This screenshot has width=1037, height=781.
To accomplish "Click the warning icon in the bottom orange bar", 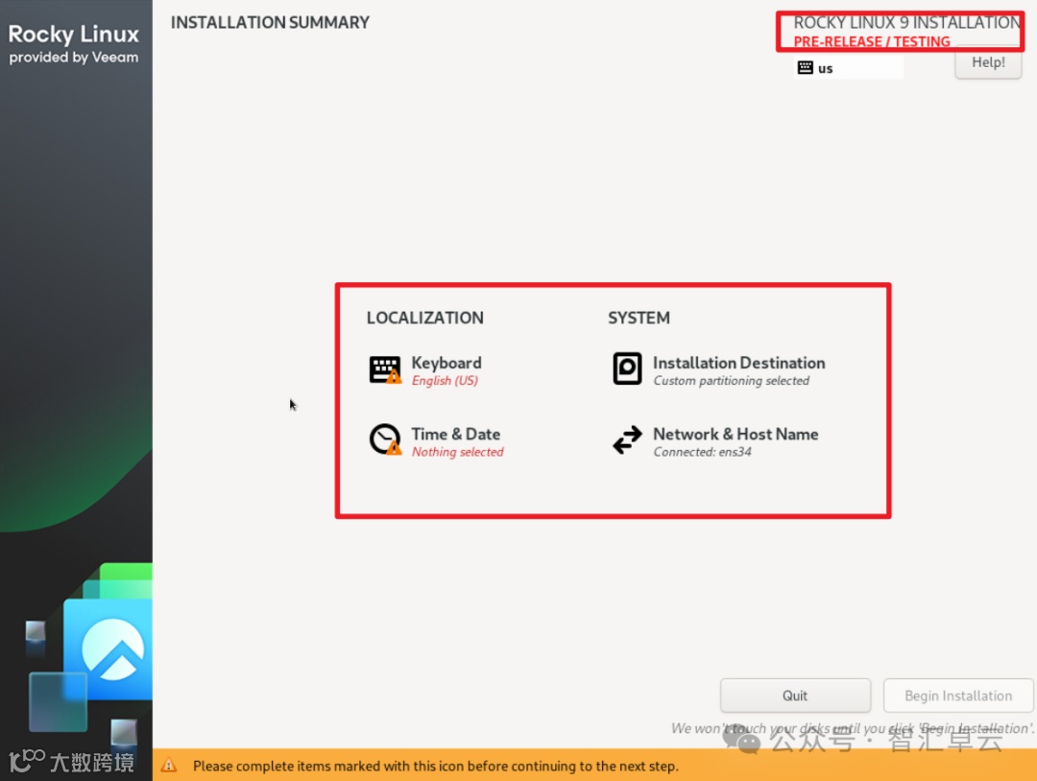I will (x=169, y=765).
